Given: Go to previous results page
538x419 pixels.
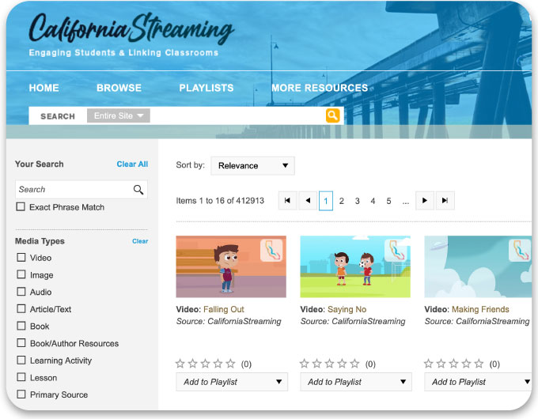Looking at the screenshot, I should (x=308, y=201).
